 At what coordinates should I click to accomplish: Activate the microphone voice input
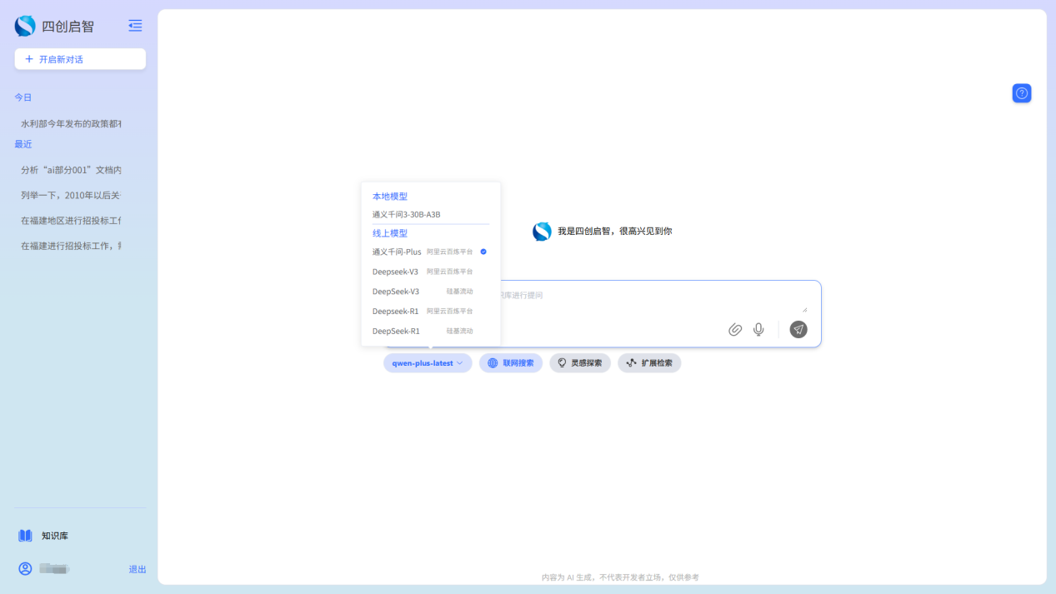coord(758,330)
